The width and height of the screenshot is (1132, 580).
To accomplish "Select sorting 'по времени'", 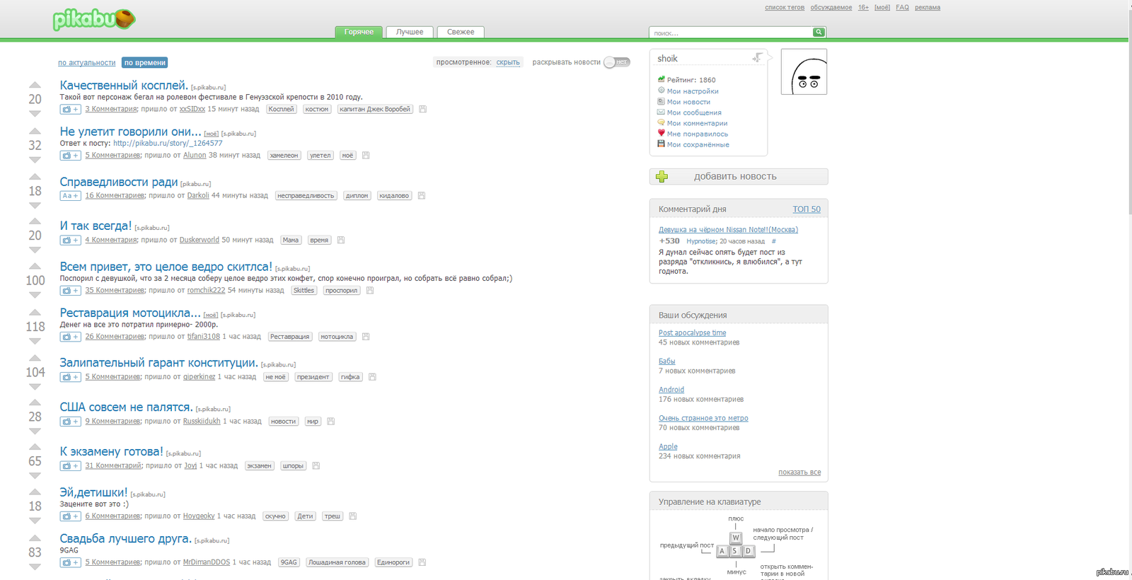I will [144, 63].
